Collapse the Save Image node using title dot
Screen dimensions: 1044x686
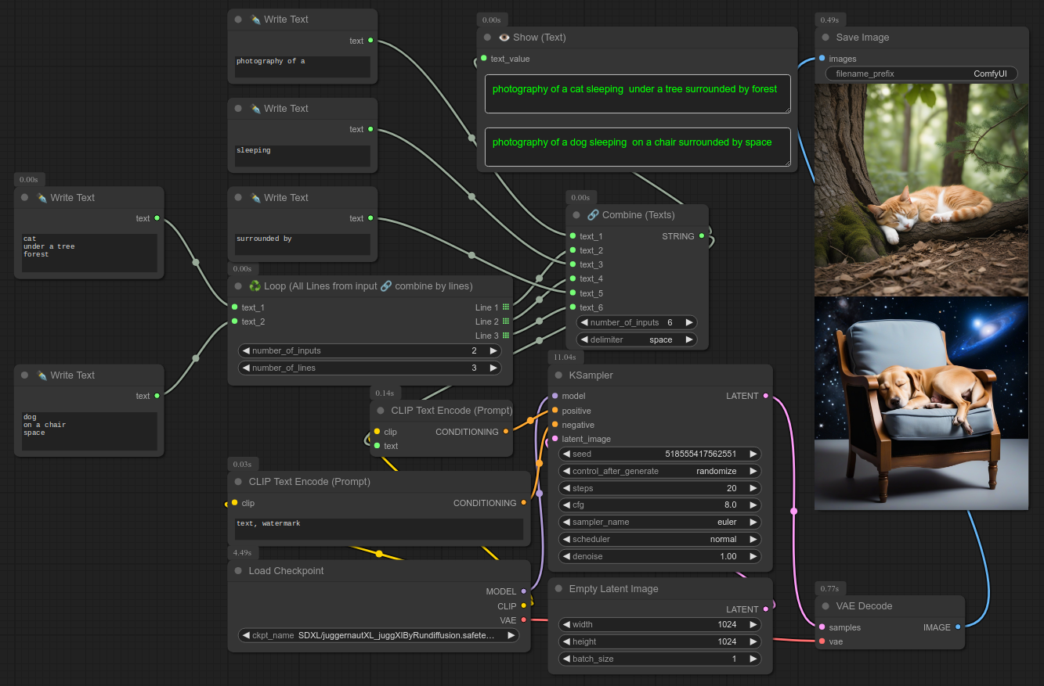825,38
